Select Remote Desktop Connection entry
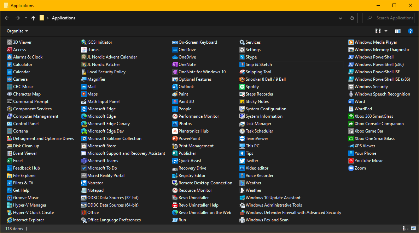 click(202, 183)
